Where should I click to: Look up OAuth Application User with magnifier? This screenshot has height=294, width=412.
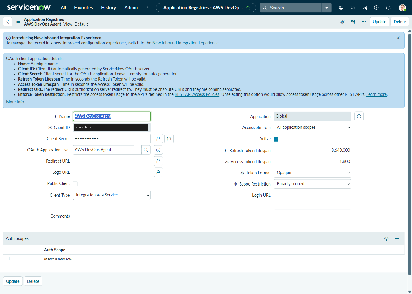click(146, 150)
